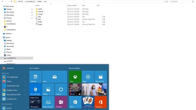The width and height of the screenshot is (196, 110).
Task: Expand Visual Studio Code jump list arrow
Action: 25,86
